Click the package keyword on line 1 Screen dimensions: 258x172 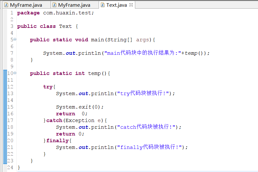pyautogui.click(x=28, y=13)
